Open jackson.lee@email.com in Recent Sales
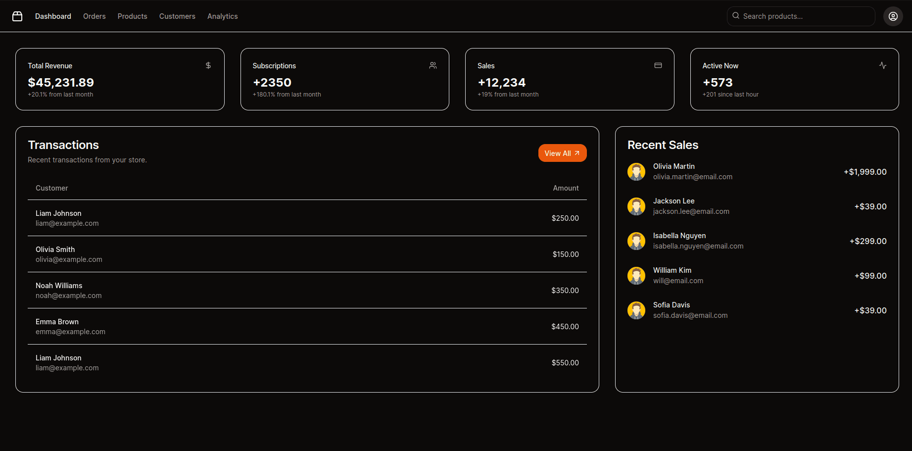The image size is (912, 451). 691,211
